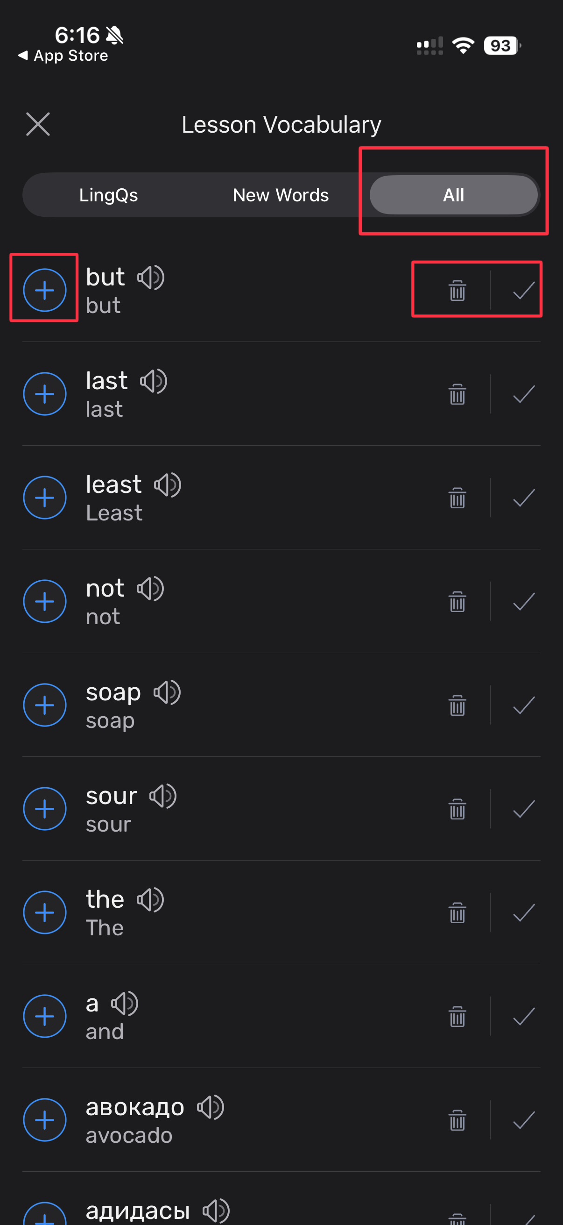Mark the word 'a' as known
The image size is (563, 1225).
coord(524,1016)
